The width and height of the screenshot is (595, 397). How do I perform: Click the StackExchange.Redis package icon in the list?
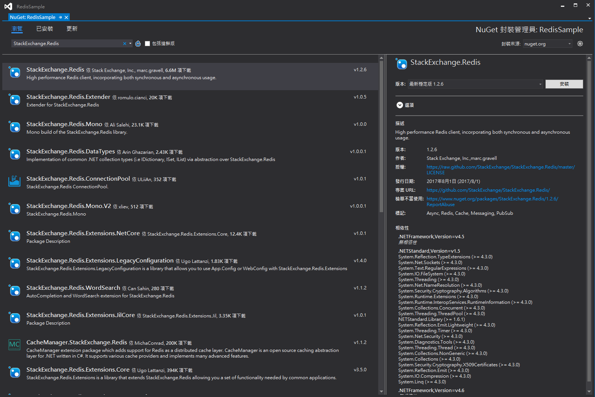tap(14, 72)
